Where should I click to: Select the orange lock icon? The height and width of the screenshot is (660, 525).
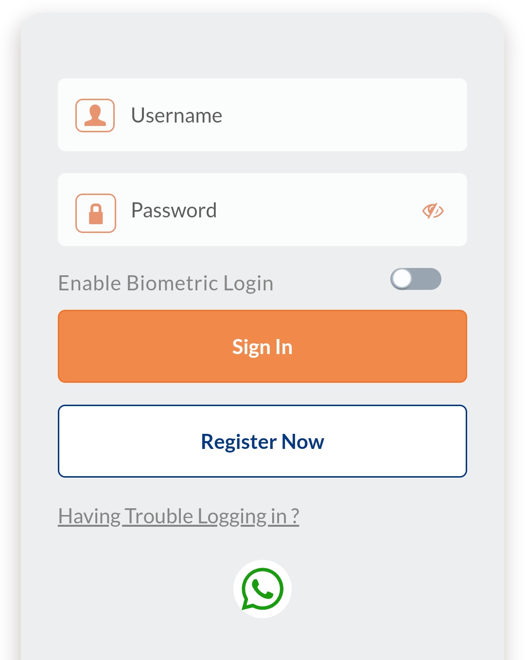click(96, 213)
